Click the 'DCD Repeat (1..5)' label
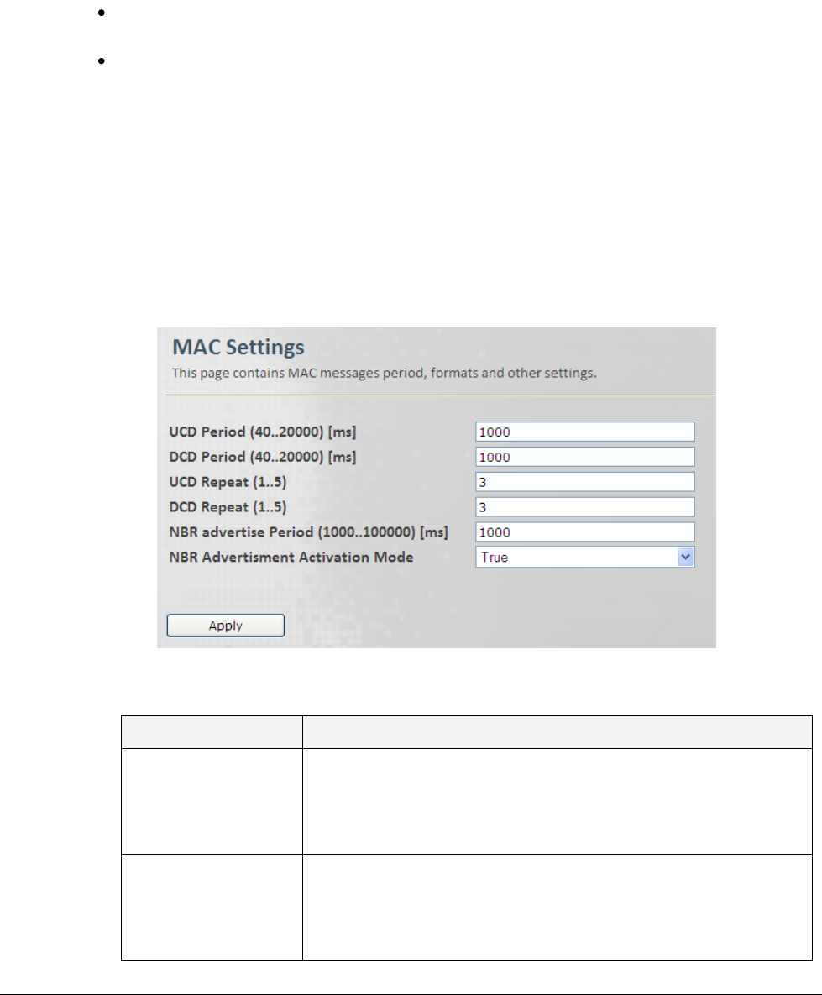The height and width of the screenshot is (995, 822). [228, 507]
